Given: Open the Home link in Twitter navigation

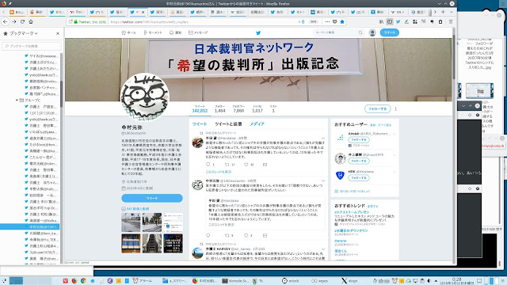Looking at the screenshot, I should (128, 32).
